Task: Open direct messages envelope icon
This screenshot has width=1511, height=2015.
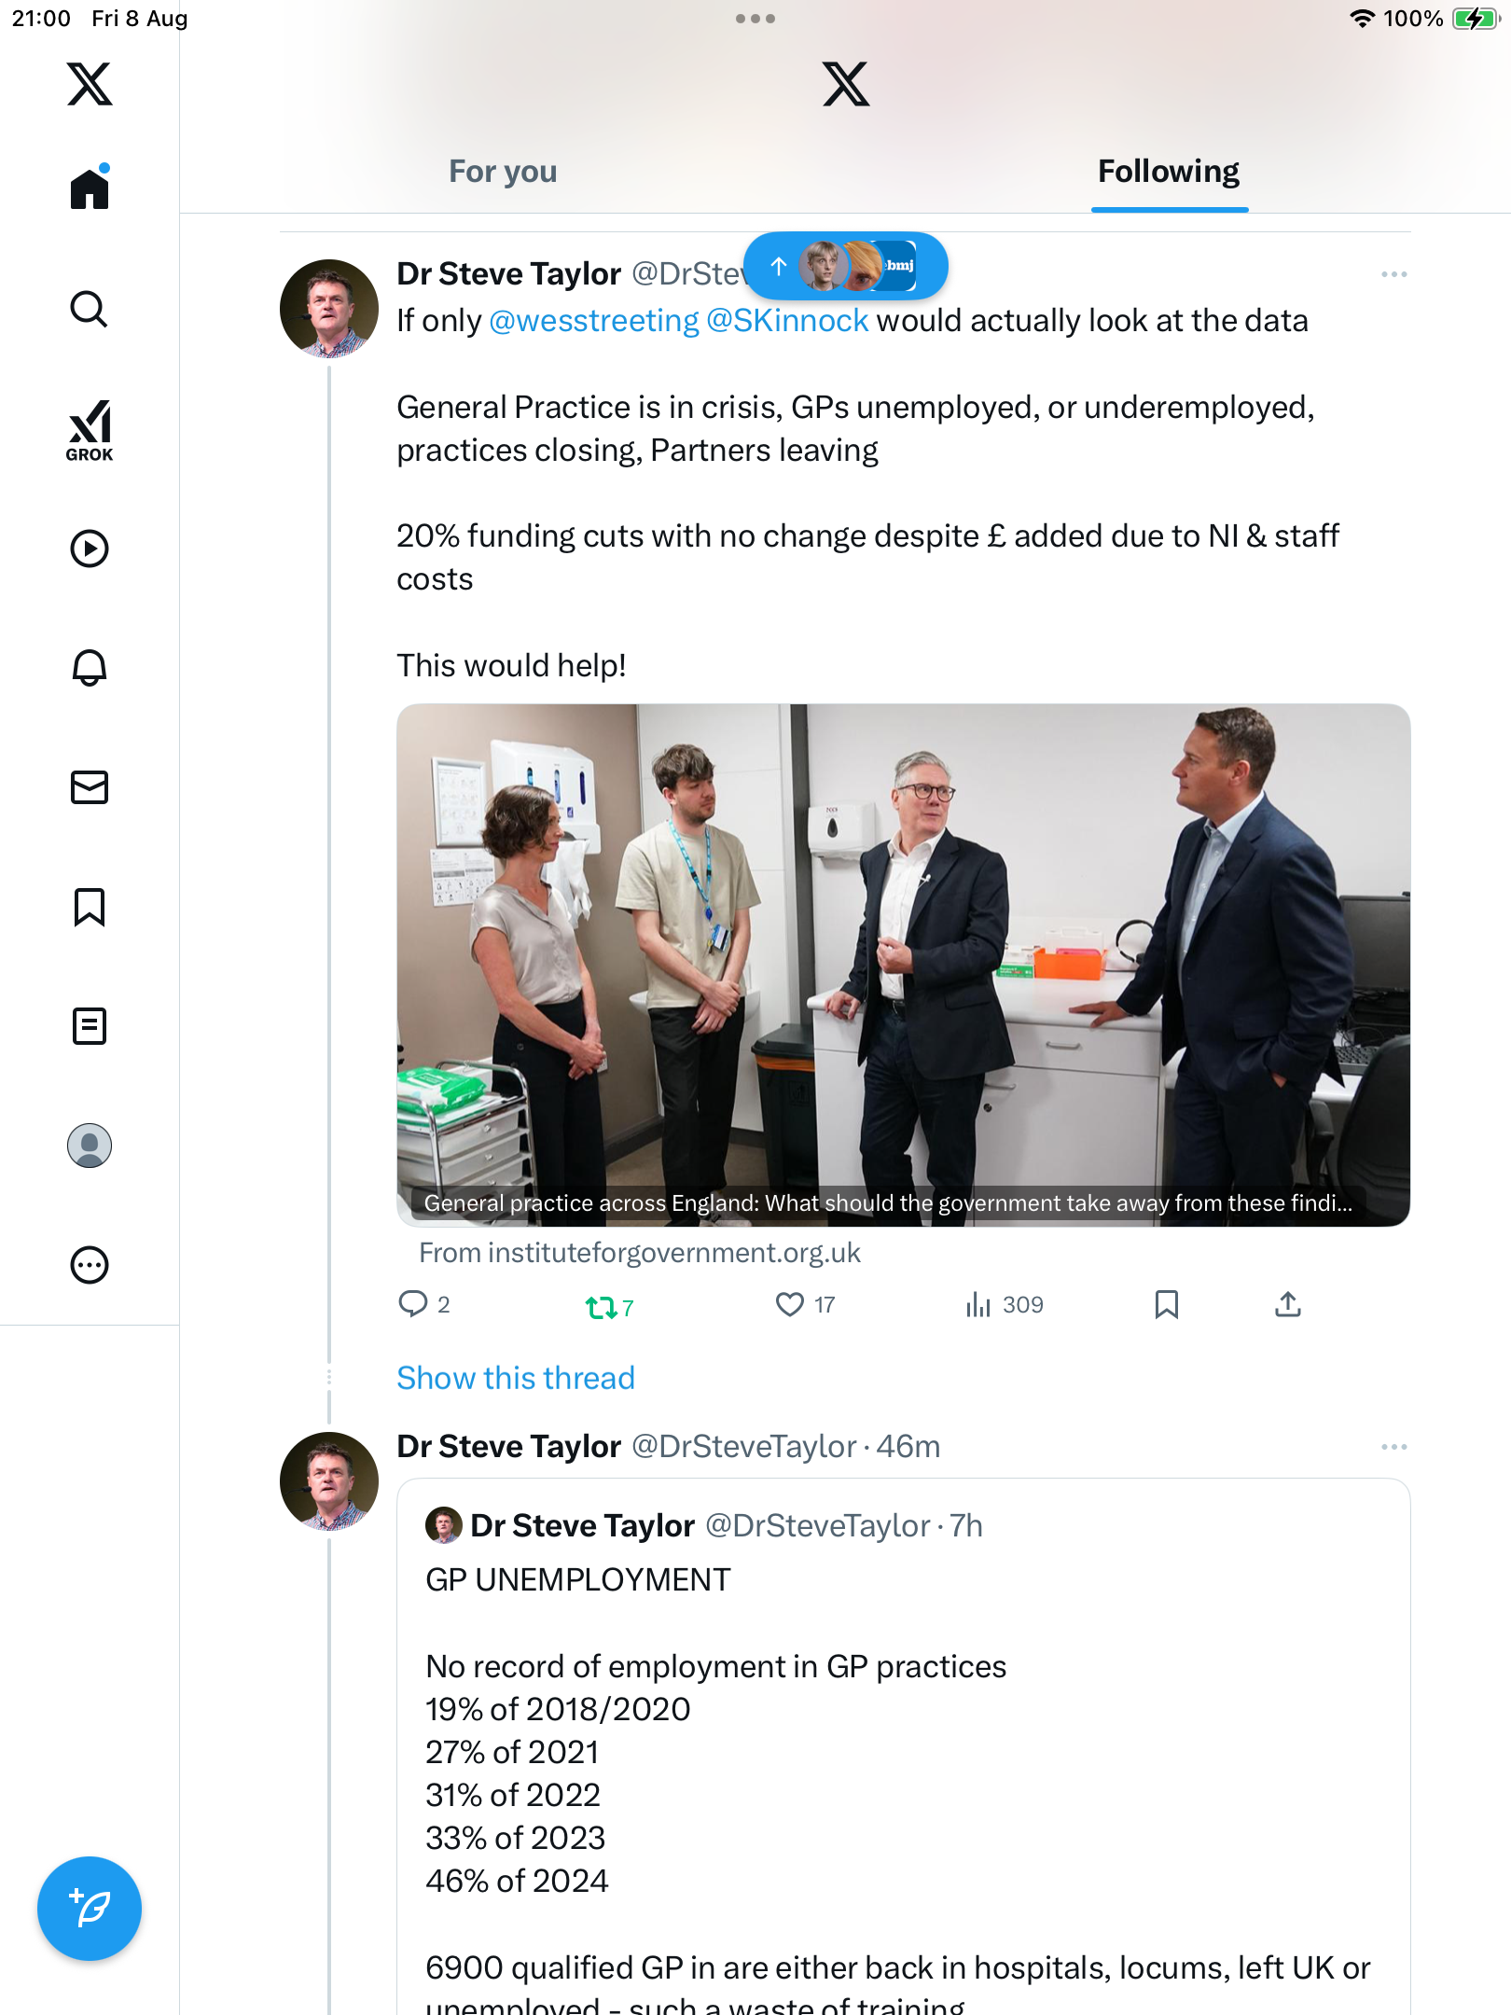Action: coord(90,787)
